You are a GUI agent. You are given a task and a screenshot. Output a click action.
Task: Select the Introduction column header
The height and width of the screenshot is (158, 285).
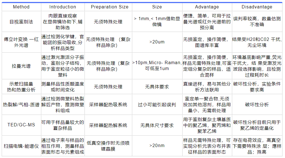63,7
